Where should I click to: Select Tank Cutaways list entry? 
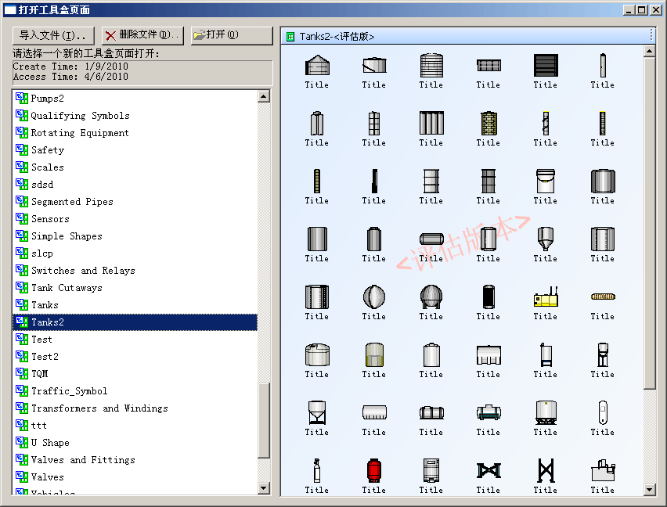[x=67, y=288]
